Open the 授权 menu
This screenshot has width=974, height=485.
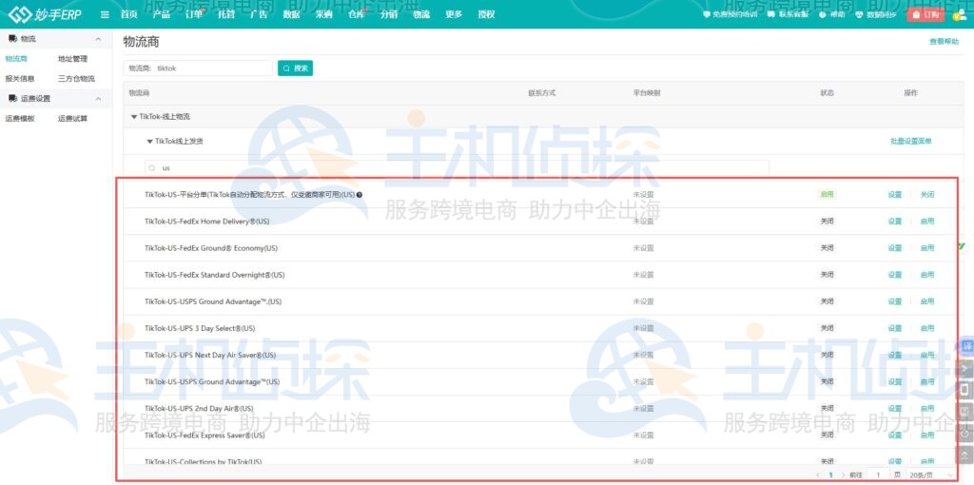coord(486,14)
